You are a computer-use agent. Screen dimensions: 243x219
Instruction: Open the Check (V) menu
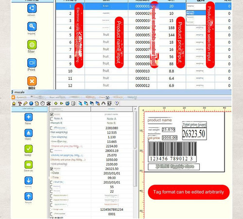pyautogui.click(x=104, y=97)
